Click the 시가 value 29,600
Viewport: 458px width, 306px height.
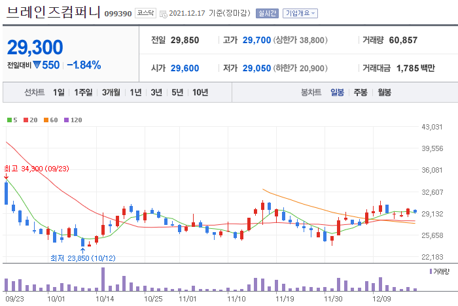click(x=185, y=68)
